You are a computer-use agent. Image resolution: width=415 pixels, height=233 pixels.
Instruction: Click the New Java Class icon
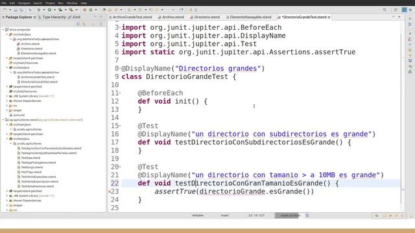pyautogui.click(x=91, y=10)
